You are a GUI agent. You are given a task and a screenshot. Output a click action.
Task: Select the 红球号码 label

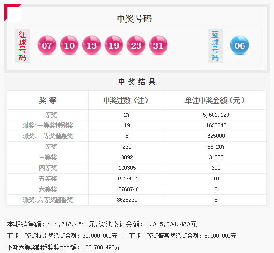click(23, 46)
